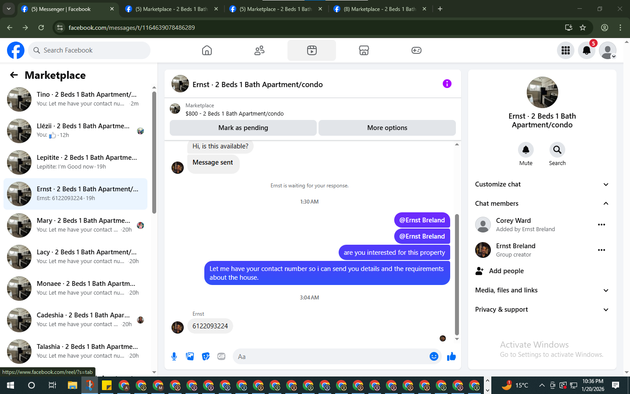Expand the Privacy & support section
The image size is (630, 394).
(542, 310)
